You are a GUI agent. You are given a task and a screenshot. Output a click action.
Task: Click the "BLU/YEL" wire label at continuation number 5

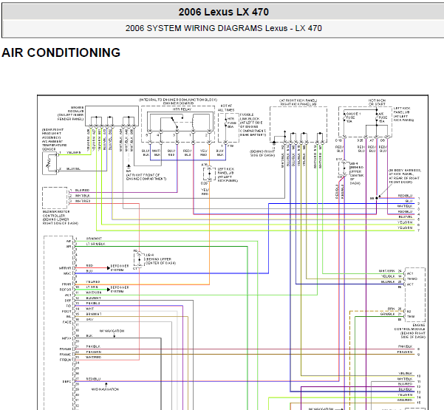click(405, 217)
